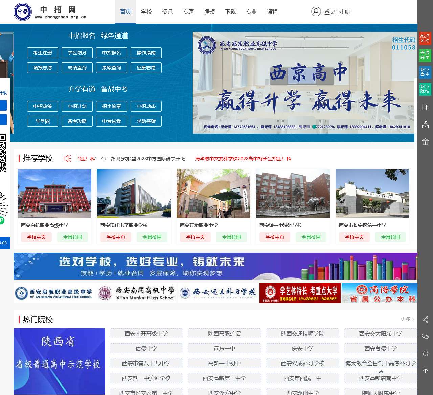Open the 专题 navigation menu
The width and height of the screenshot is (433, 395).
[188, 12]
